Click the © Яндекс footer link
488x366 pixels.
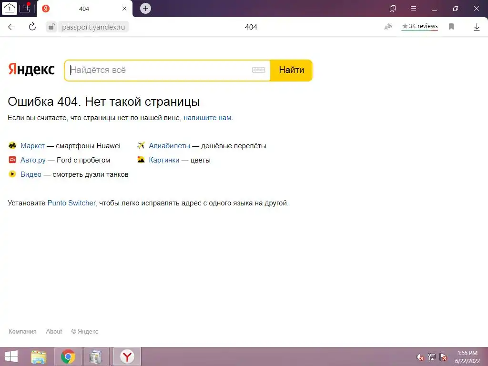pyautogui.click(x=85, y=332)
